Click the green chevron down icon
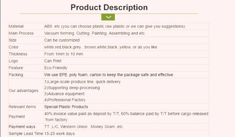Viewport: 235px width, 137px height. 108,17
